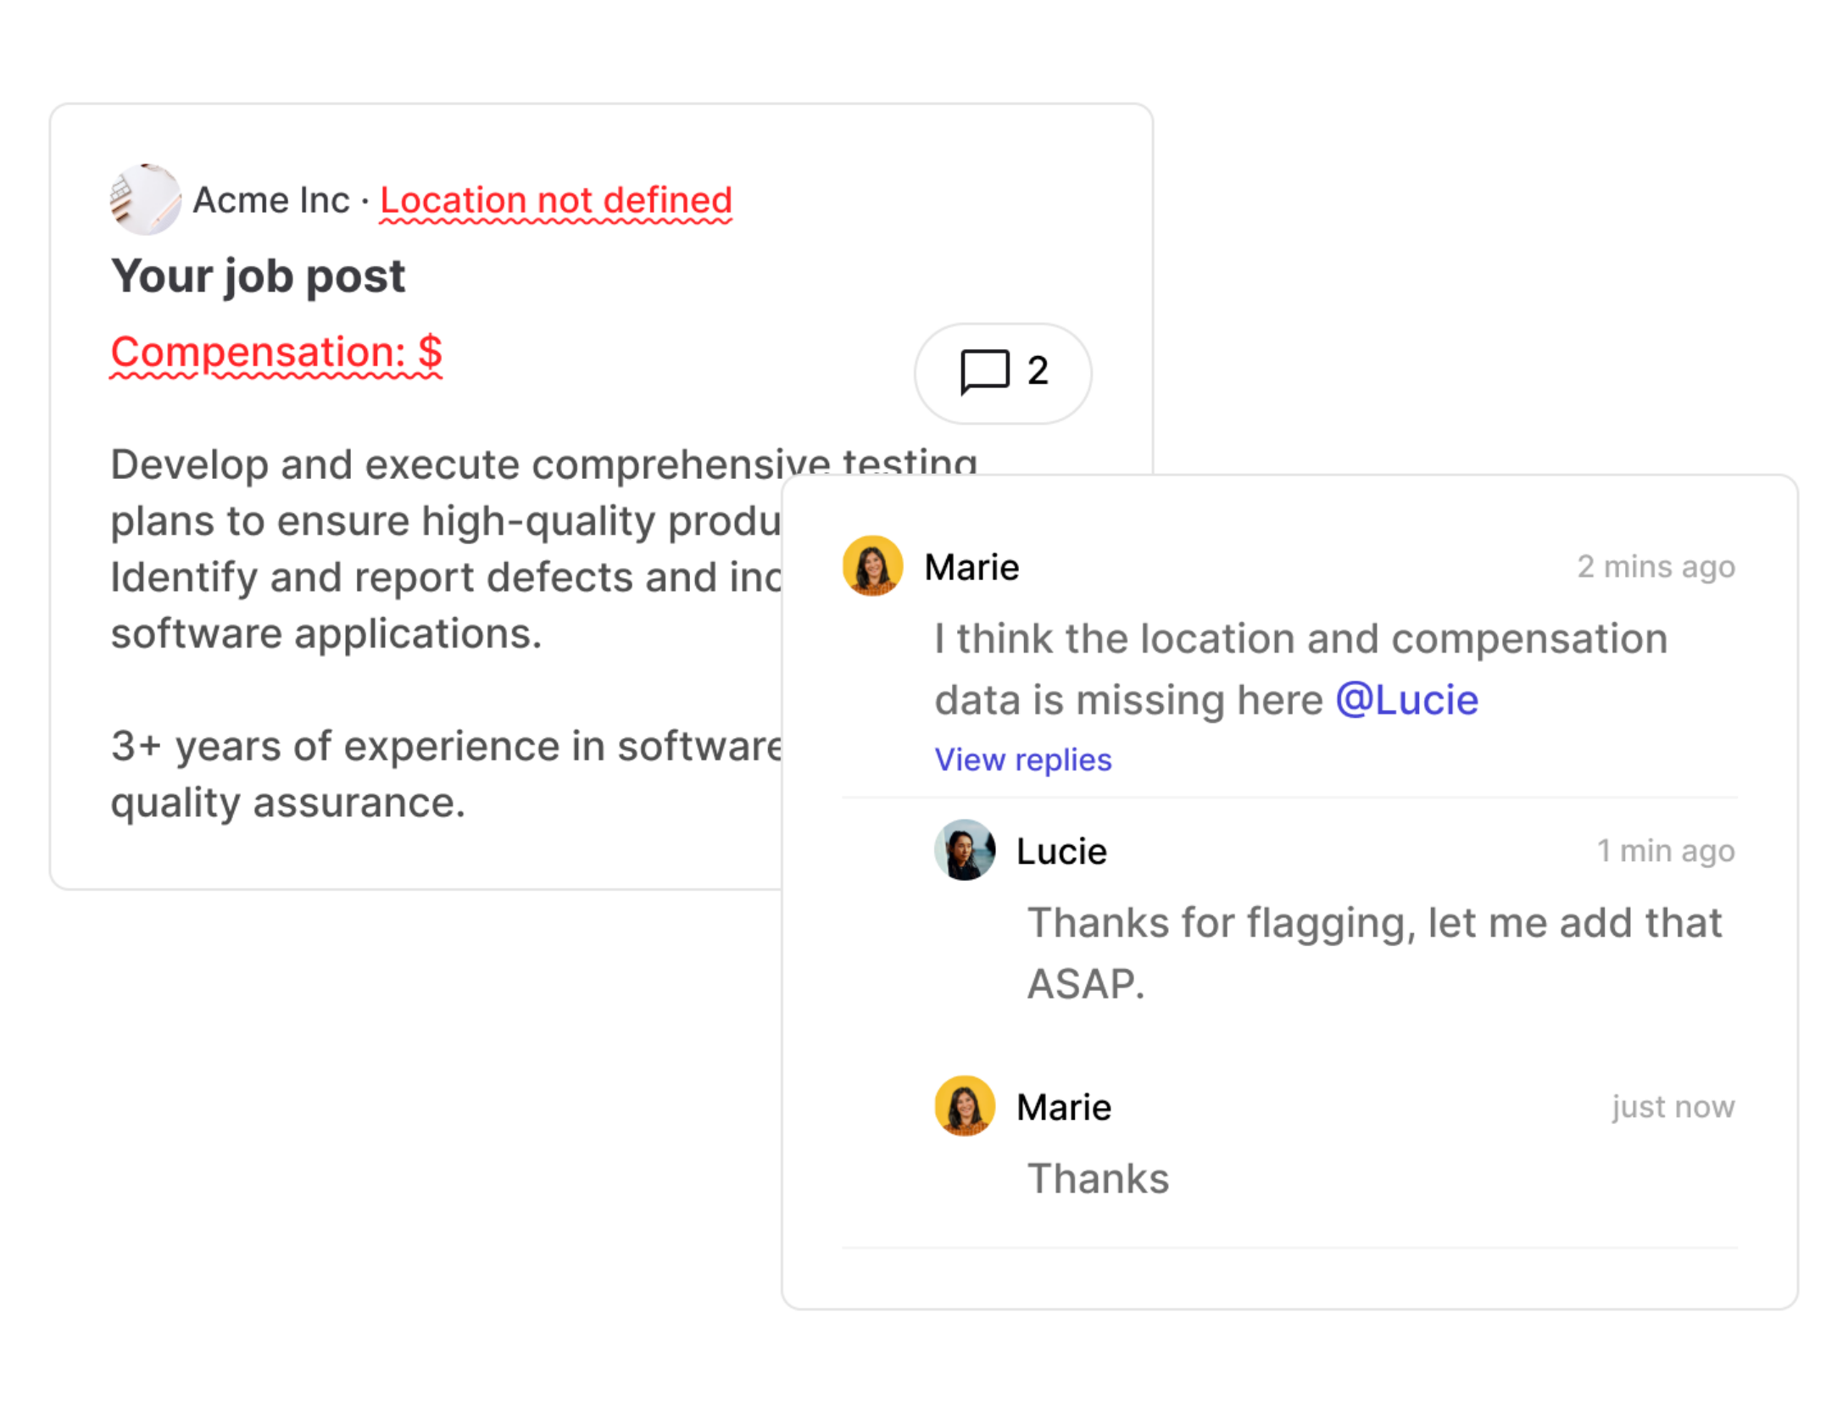
Task: Select the '2 mins ago' timestamp
Action: tap(1657, 566)
